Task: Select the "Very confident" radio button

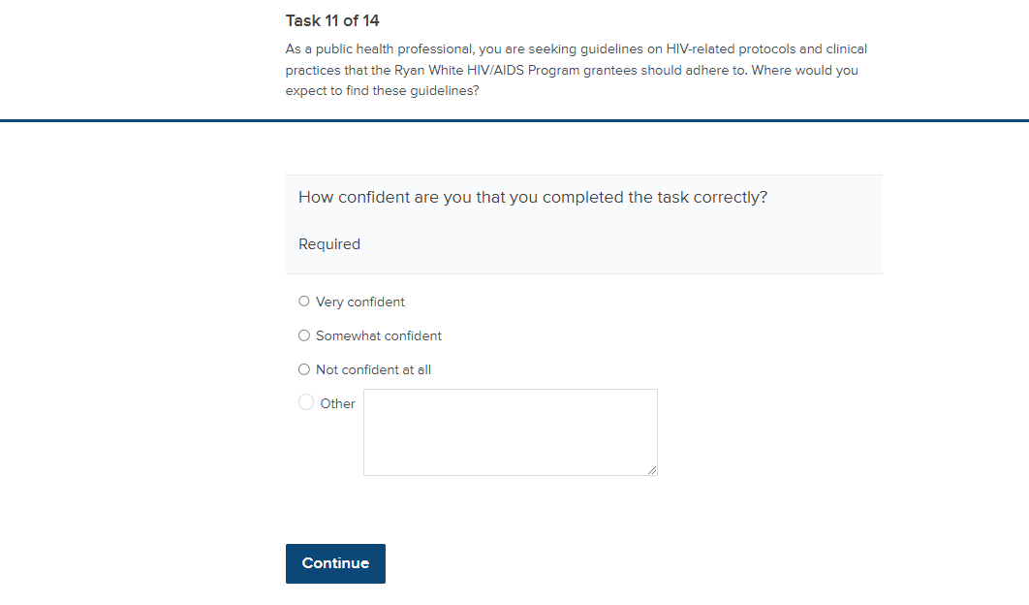Action: click(x=304, y=302)
